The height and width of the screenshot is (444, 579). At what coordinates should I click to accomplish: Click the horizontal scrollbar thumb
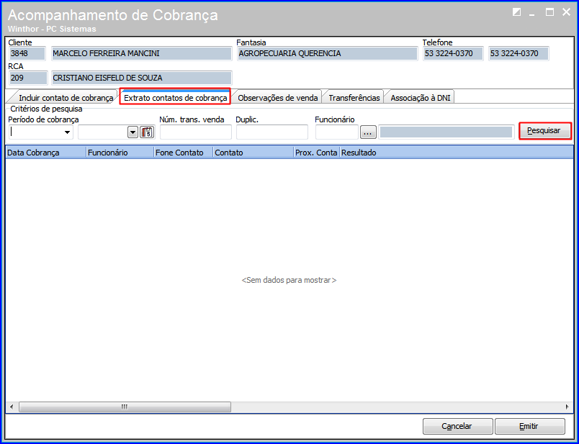point(125,407)
